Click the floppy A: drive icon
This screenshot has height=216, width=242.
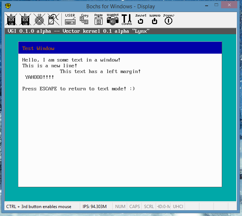click(11, 19)
